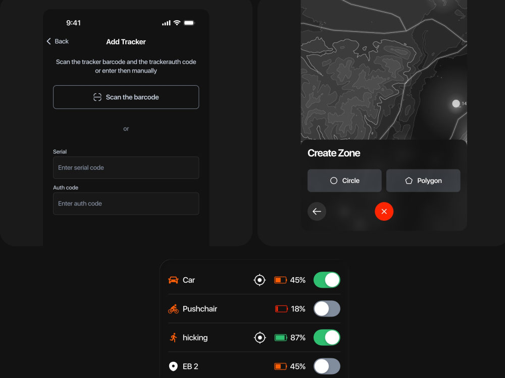Click the back arrow in Create Zone
The image size is (505, 378).
click(317, 212)
